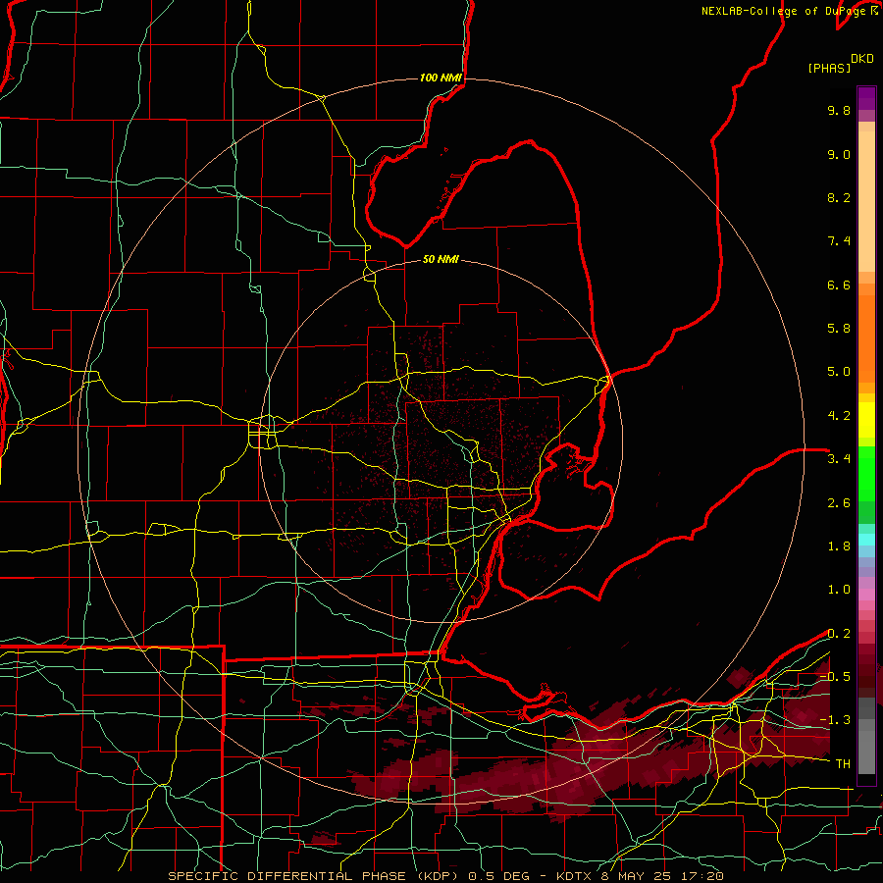Click the 2.6 legend value

pyautogui.click(x=839, y=502)
